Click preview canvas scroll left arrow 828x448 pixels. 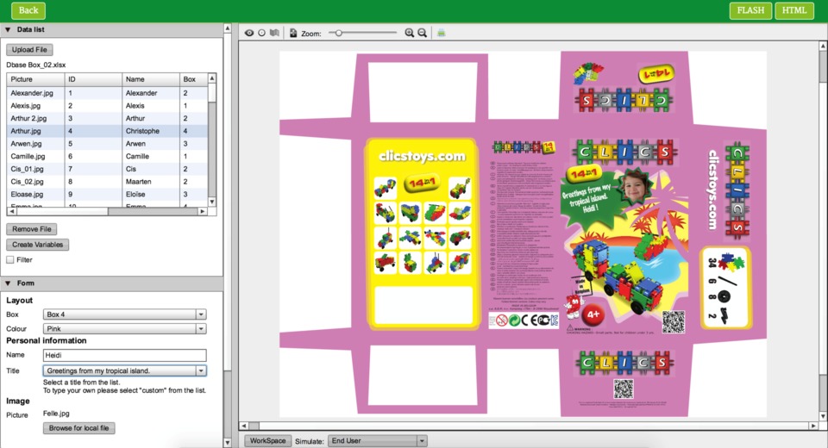tap(243, 426)
